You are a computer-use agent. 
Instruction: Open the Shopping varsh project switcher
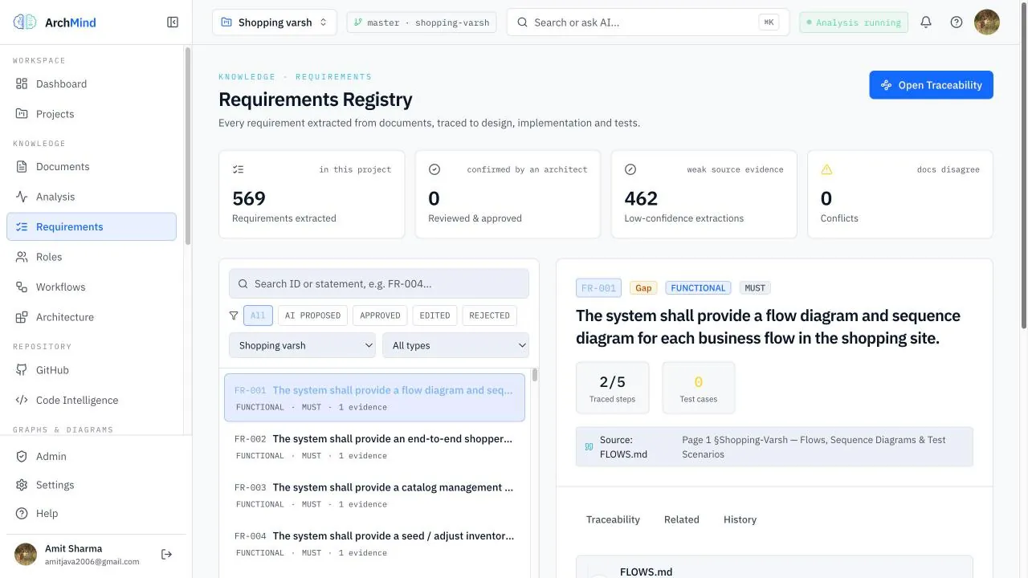coord(275,22)
